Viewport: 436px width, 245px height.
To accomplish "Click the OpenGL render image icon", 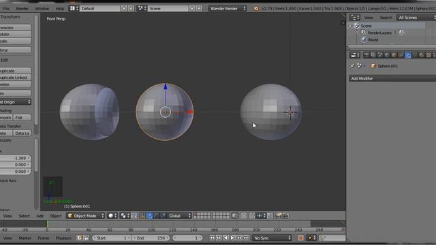I will point(279,216).
